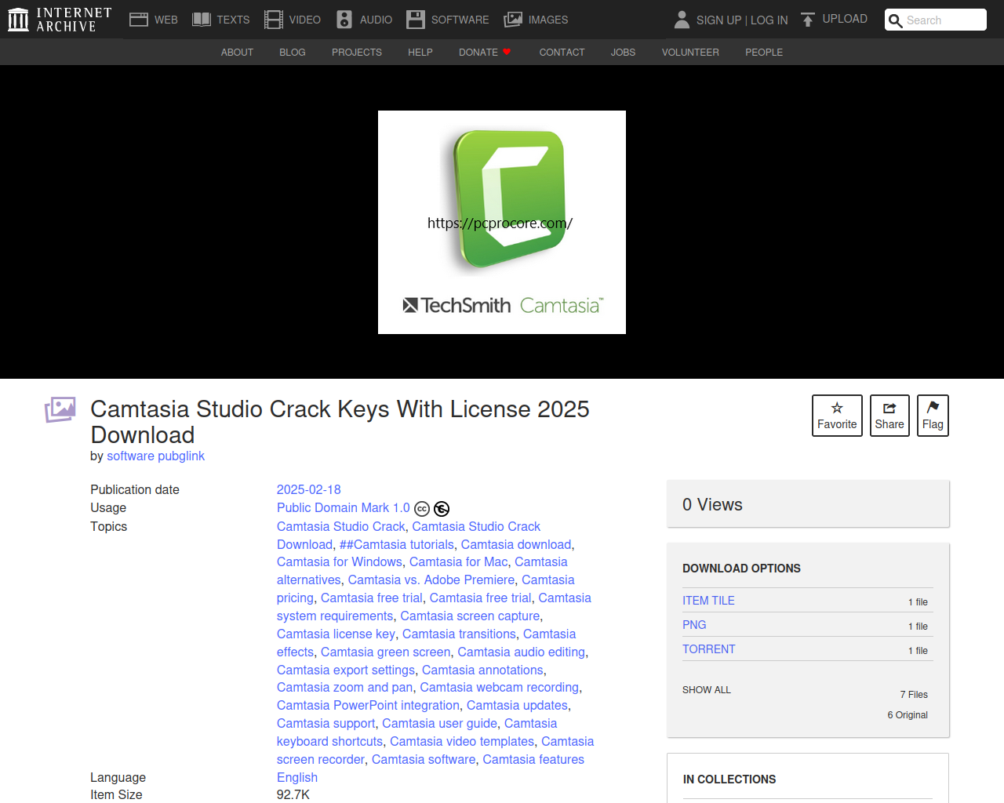Viewport: 1004px width, 803px height.
Task: Expand SHOW ALL download files
Action: 707,690
